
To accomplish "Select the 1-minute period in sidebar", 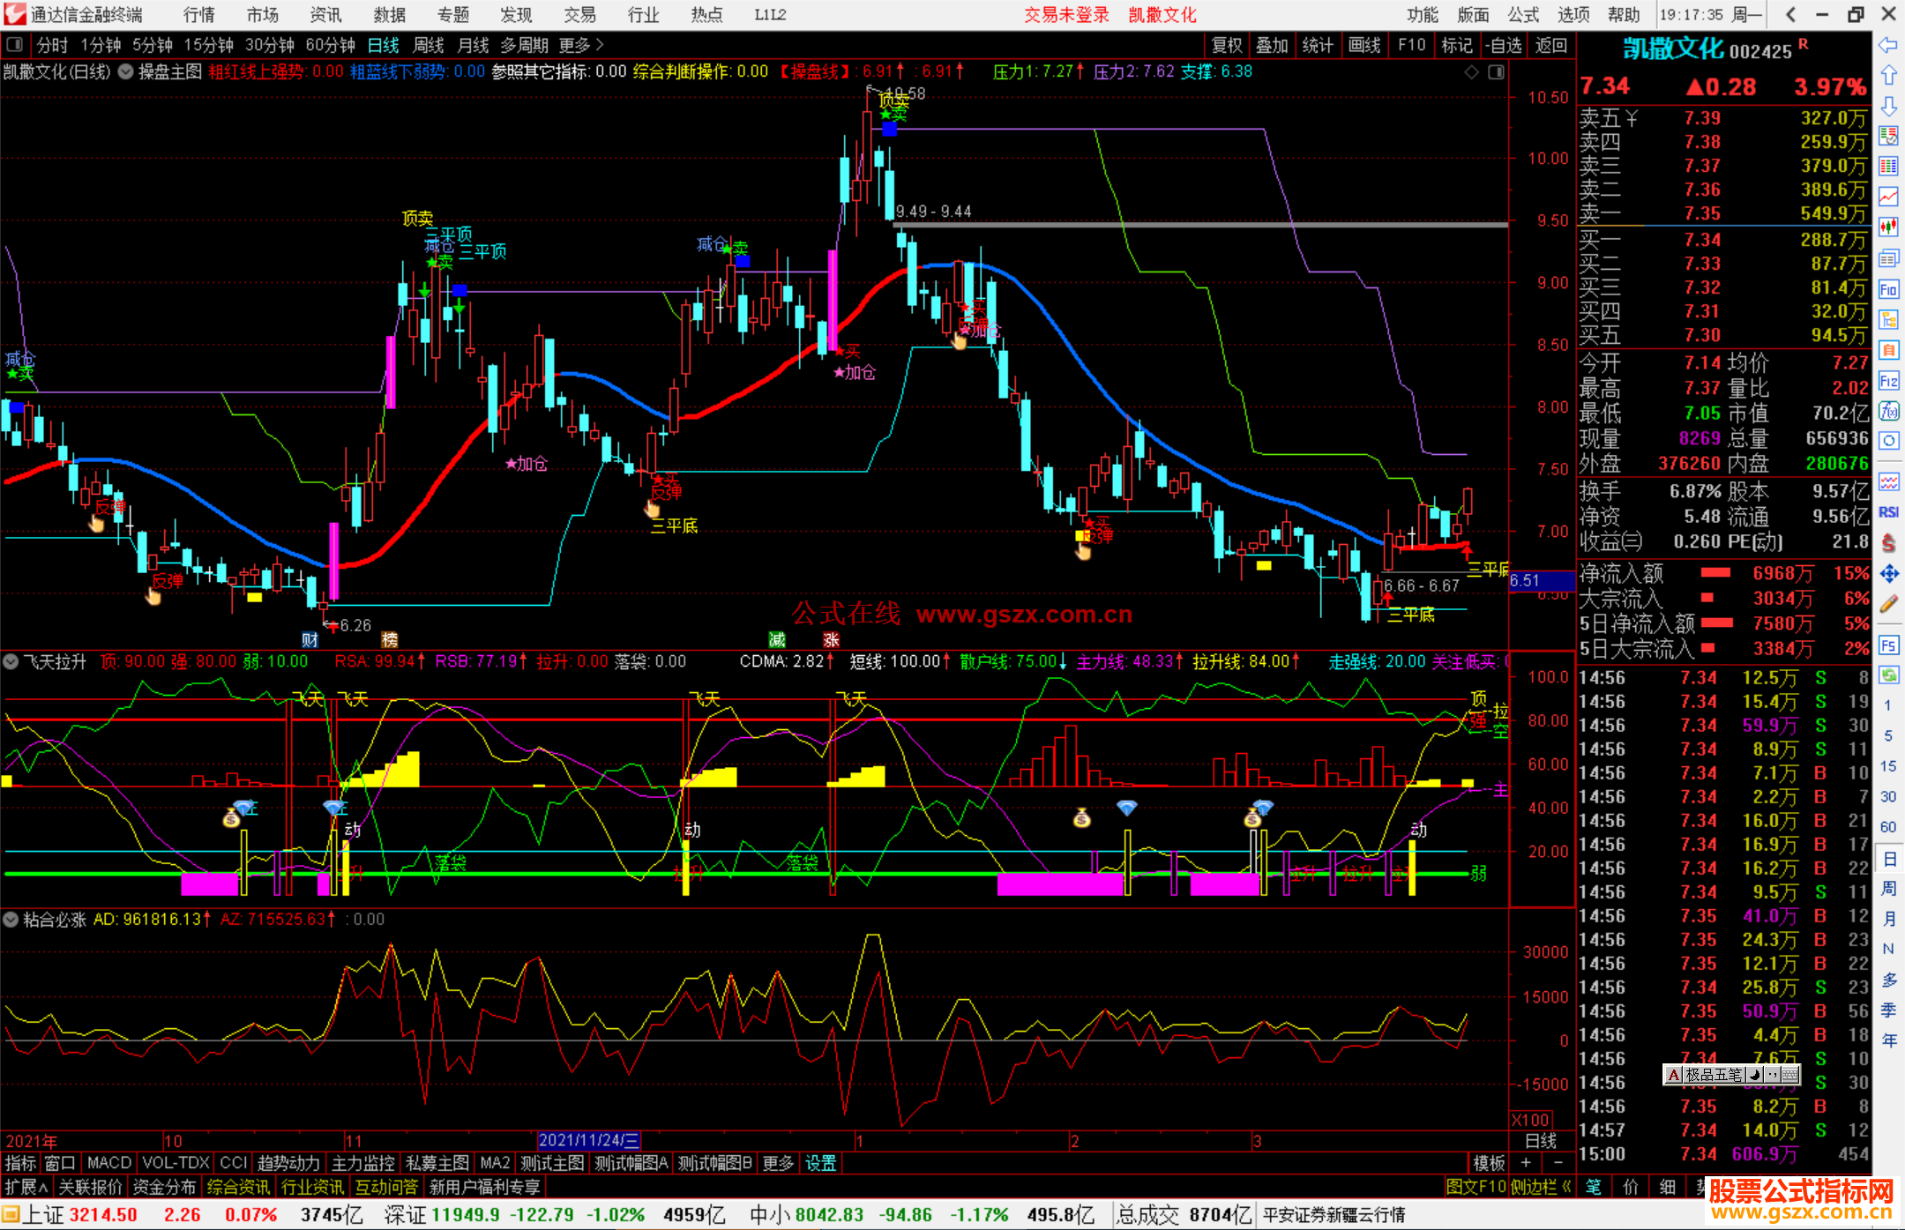I will 1888,705.
